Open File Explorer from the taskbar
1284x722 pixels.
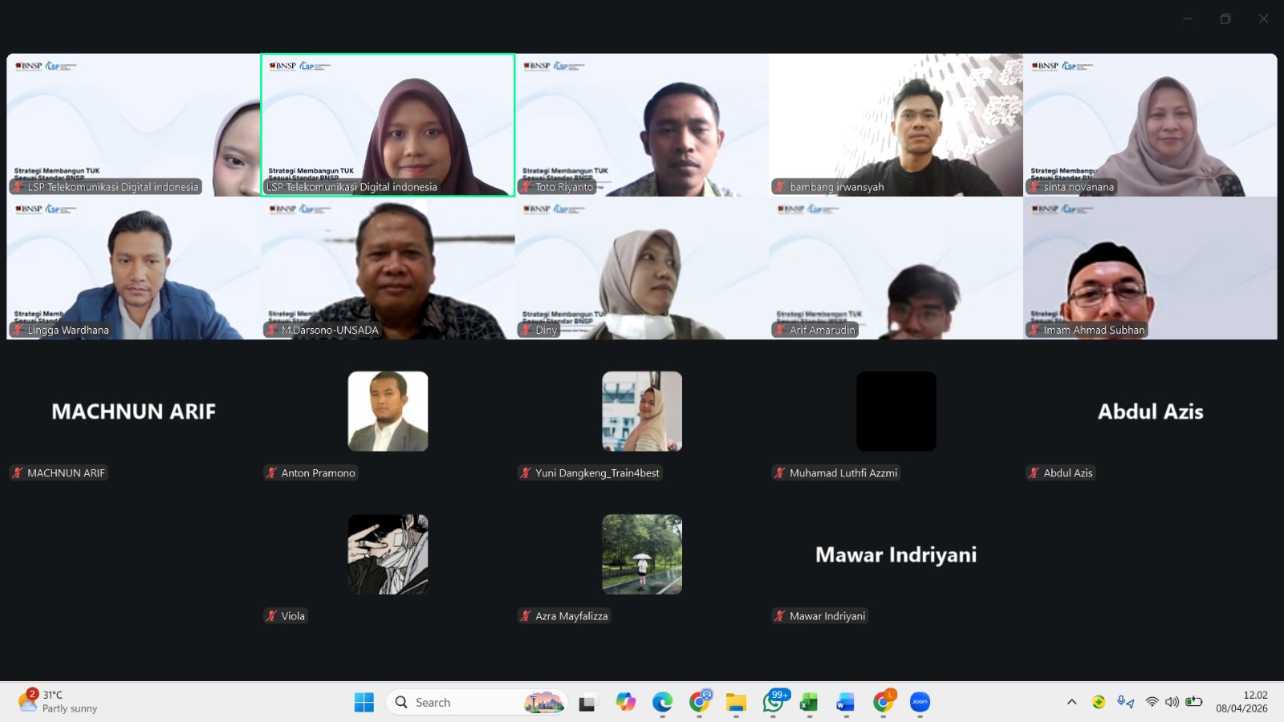736,702
